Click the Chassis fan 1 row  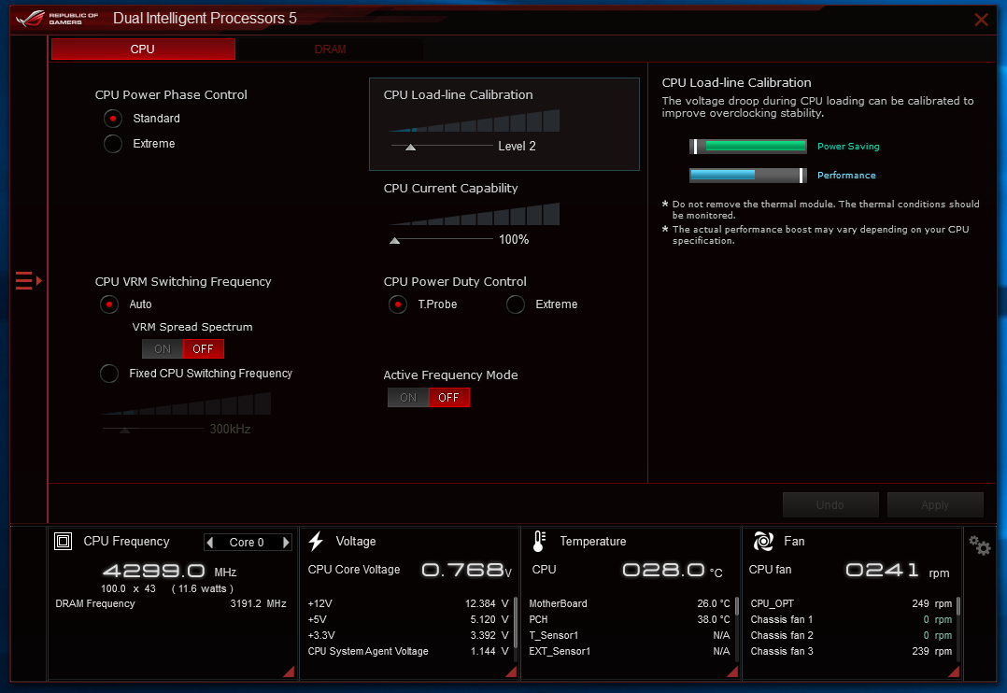851,620
